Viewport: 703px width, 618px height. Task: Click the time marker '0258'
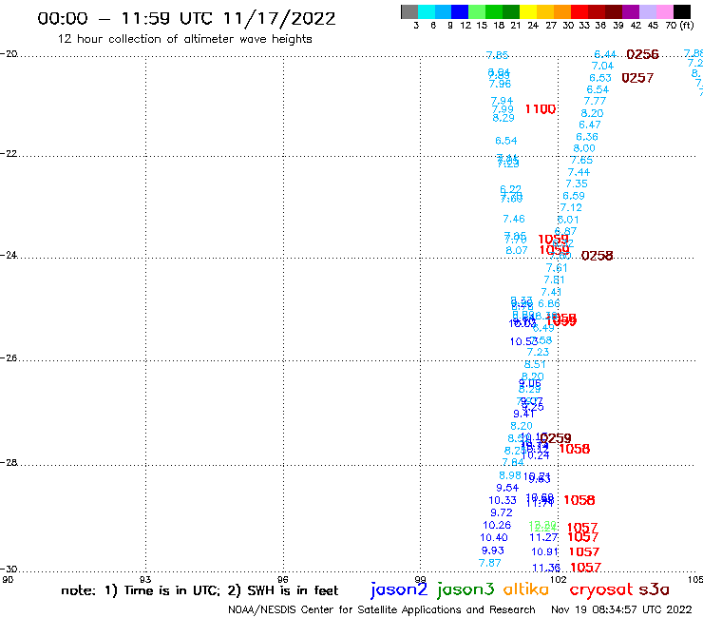tap(597, 256)
